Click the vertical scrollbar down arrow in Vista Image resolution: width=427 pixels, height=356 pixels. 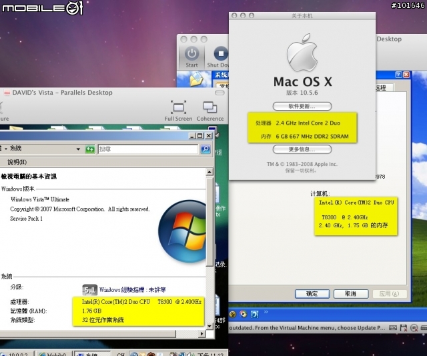[209, 326]
